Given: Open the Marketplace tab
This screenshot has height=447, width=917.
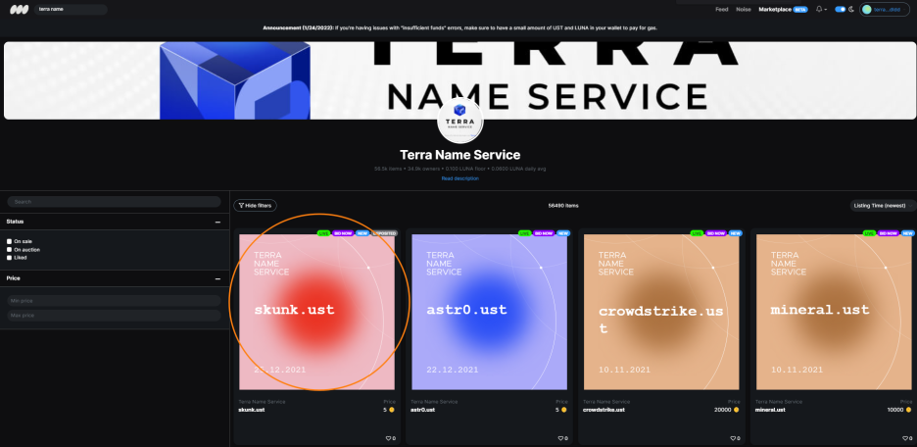Looking at the screenshot, I should [775, 10].
